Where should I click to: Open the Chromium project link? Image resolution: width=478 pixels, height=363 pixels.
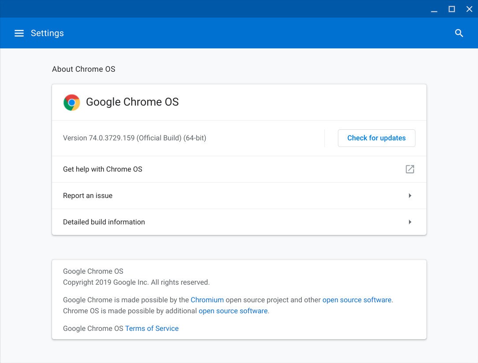coord(207,300)
